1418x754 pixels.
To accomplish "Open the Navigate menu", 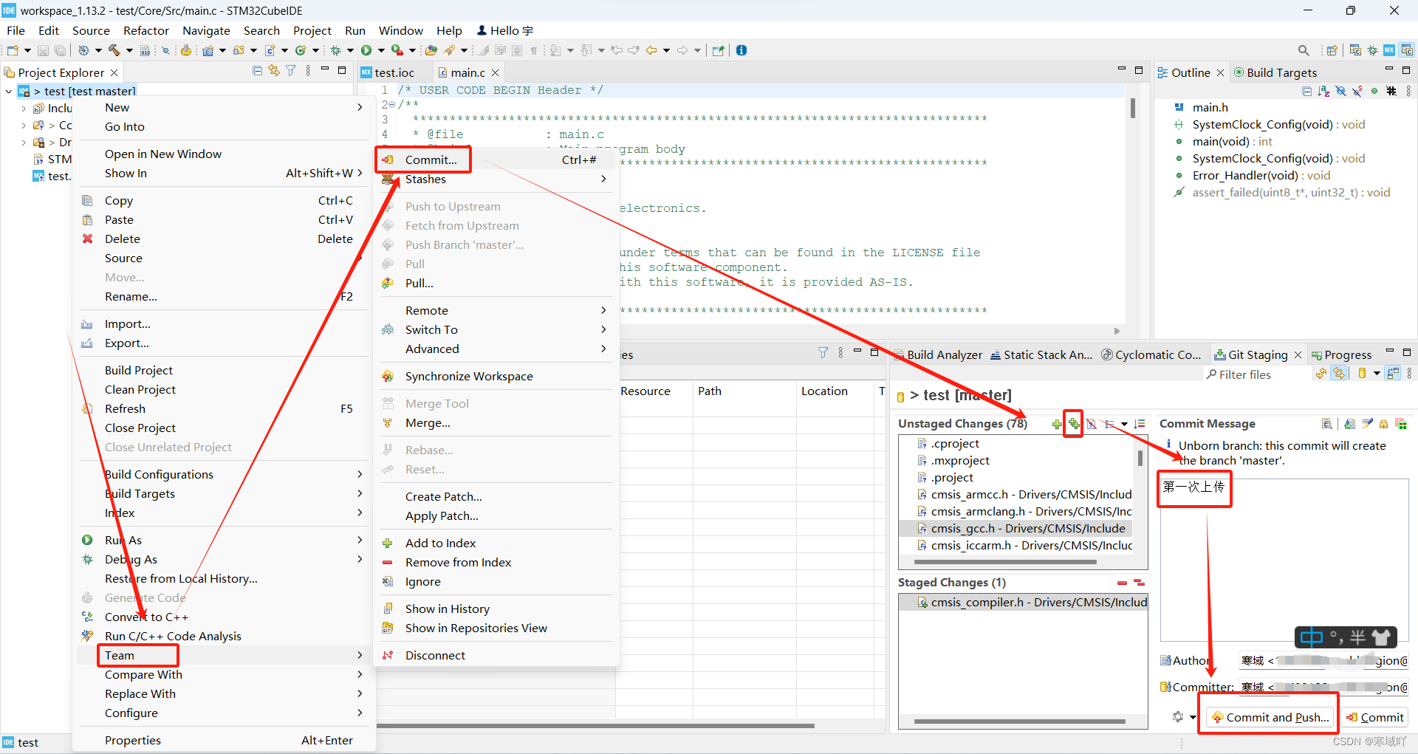I will click(x=206, y=30).
